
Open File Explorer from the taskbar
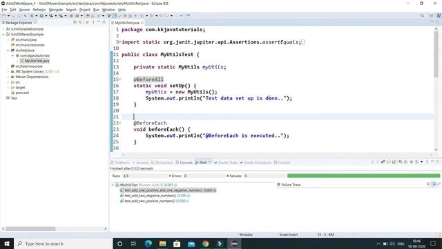pyautogui.click(x=163, y=243)
